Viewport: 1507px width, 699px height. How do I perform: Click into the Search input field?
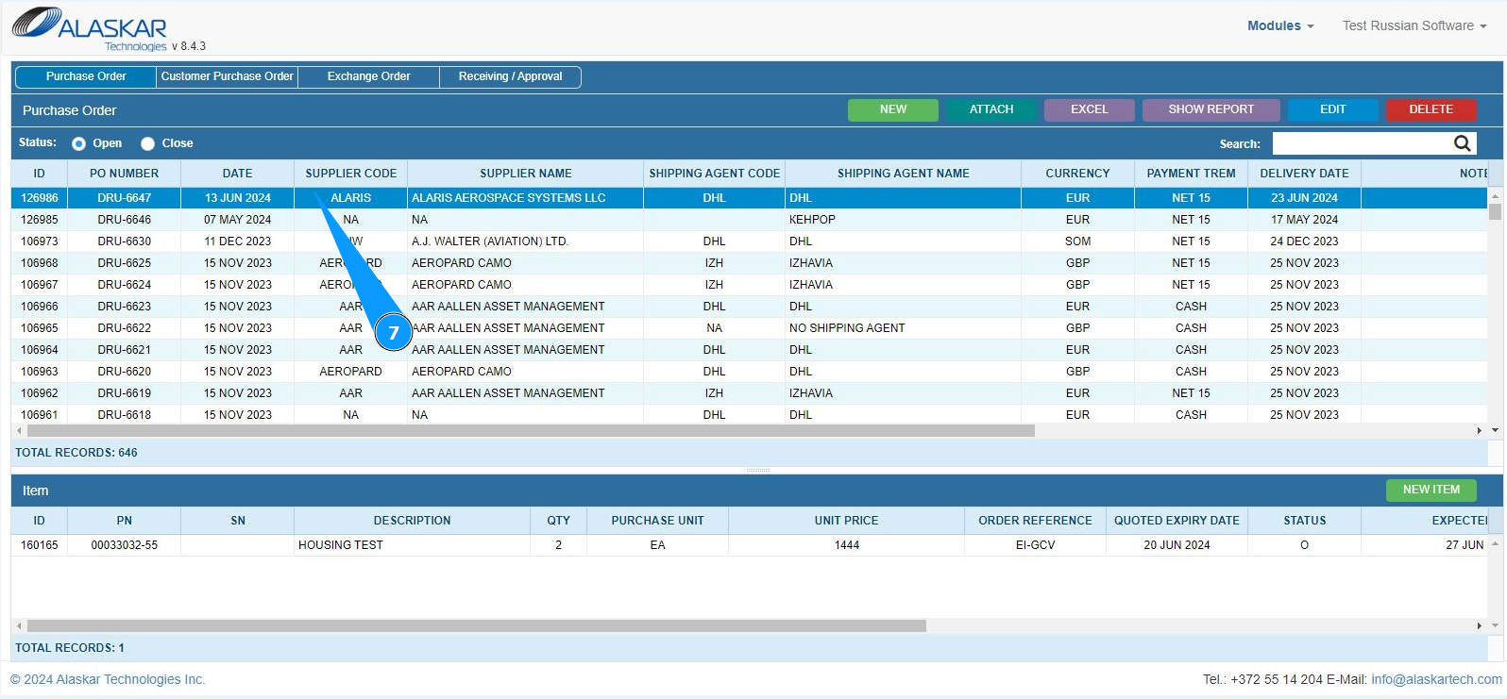pos(1360,143)
